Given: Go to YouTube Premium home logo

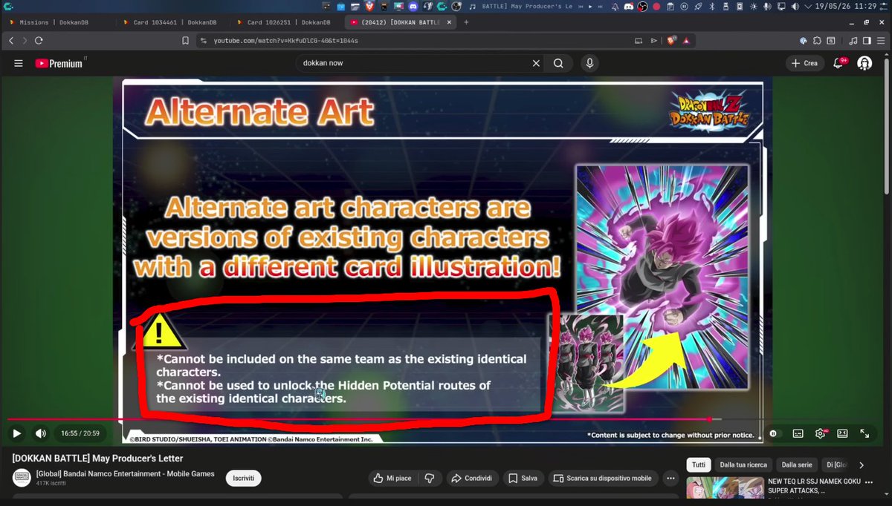Looking at the screenshot, I should [x=61, y=63].
